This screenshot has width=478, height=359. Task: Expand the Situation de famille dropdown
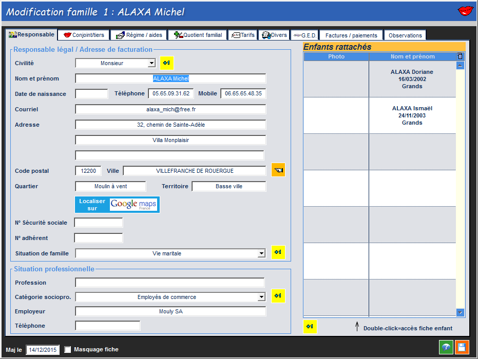click(x=261, y=253)
